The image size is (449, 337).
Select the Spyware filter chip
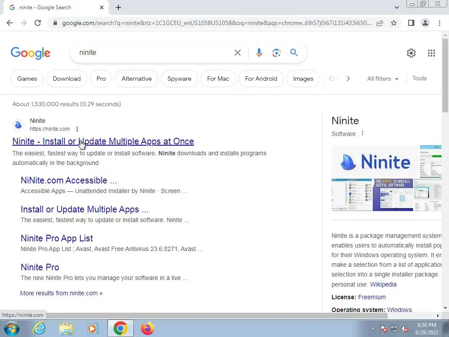click(x=179, y=79)
